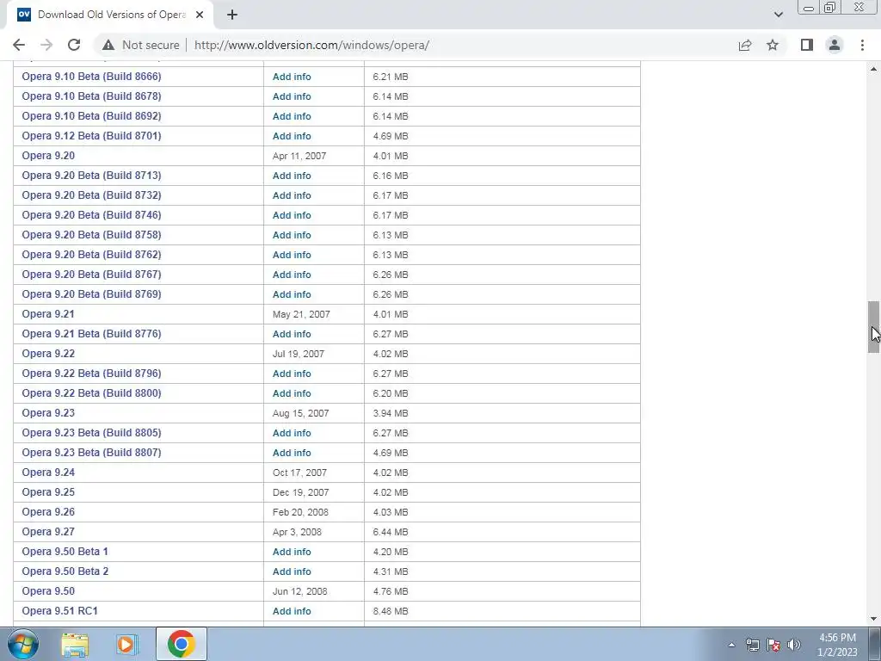
Task: Click Add info for Opera 9.23 Beta Build 8805
Action: (292, 433)
